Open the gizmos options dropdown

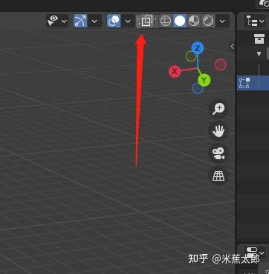[94, 21]
